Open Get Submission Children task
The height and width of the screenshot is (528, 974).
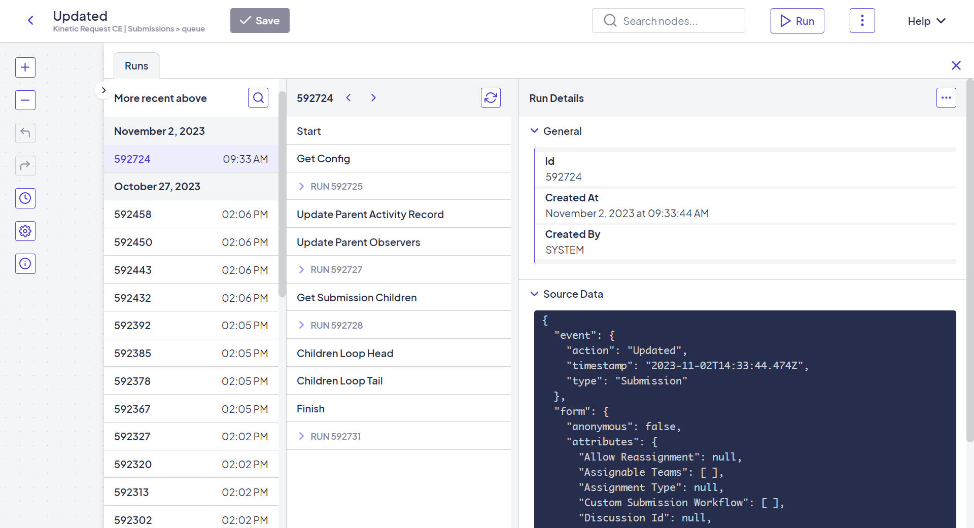[x=399, y=297]
